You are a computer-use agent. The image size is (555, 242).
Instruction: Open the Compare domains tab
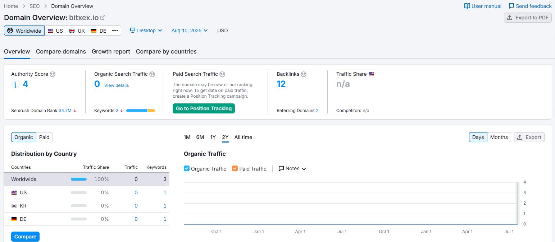tap(61, 51)
